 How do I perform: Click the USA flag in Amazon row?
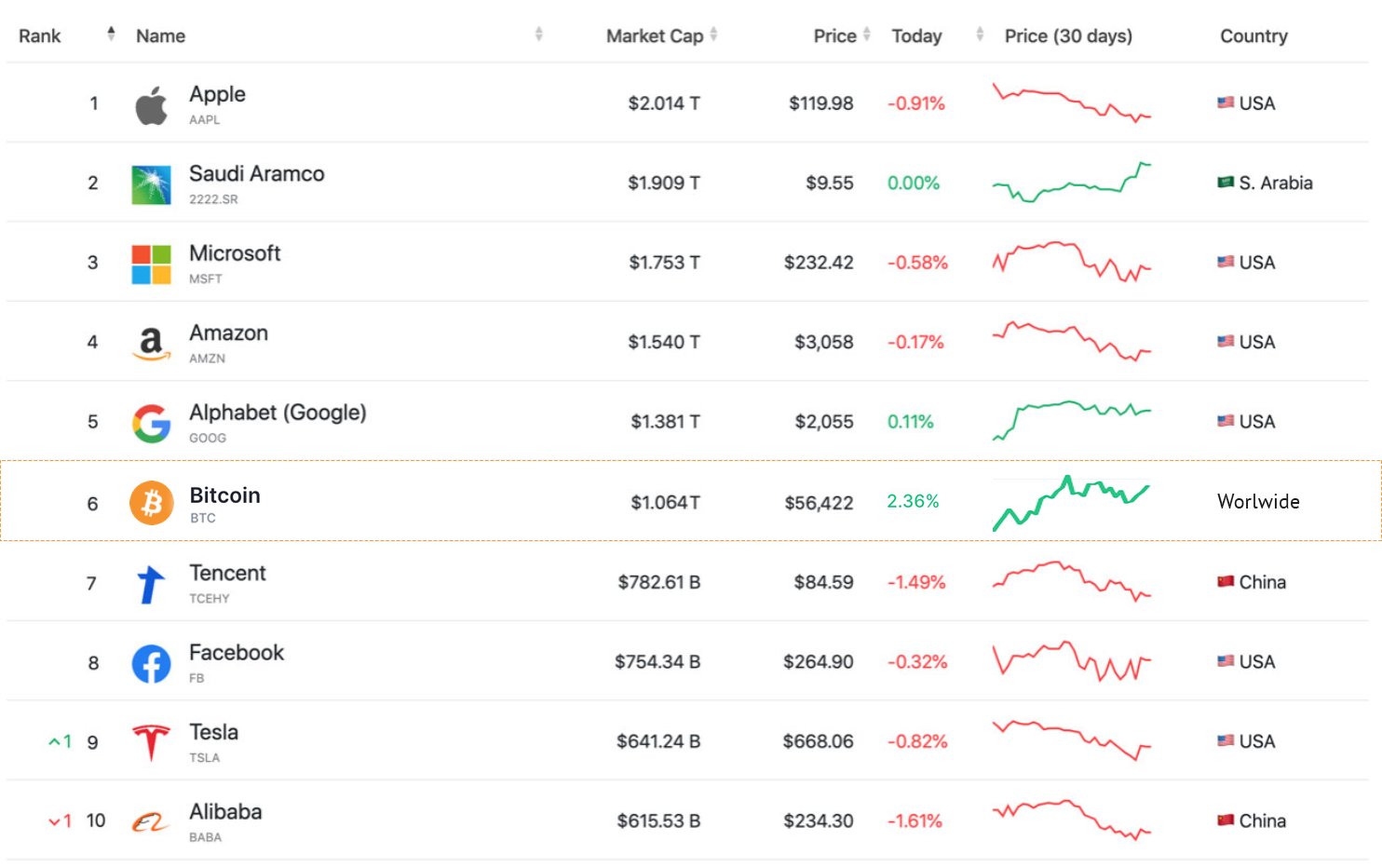[x=1226, y=341]
